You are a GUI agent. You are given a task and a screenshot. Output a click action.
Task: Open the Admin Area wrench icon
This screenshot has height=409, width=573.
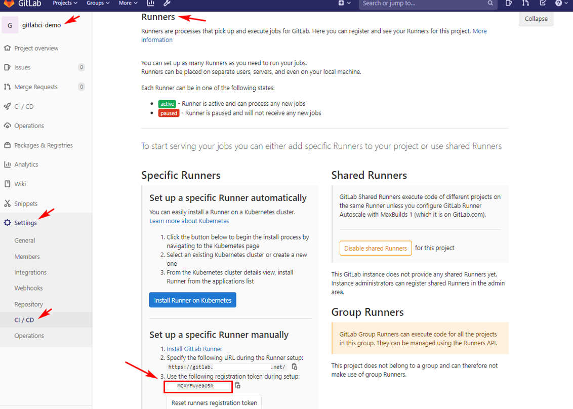[167, 3]
